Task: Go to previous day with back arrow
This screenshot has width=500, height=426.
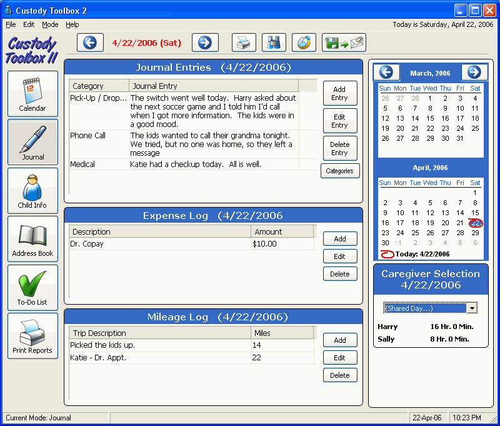Action: click(x=90, y=43)
